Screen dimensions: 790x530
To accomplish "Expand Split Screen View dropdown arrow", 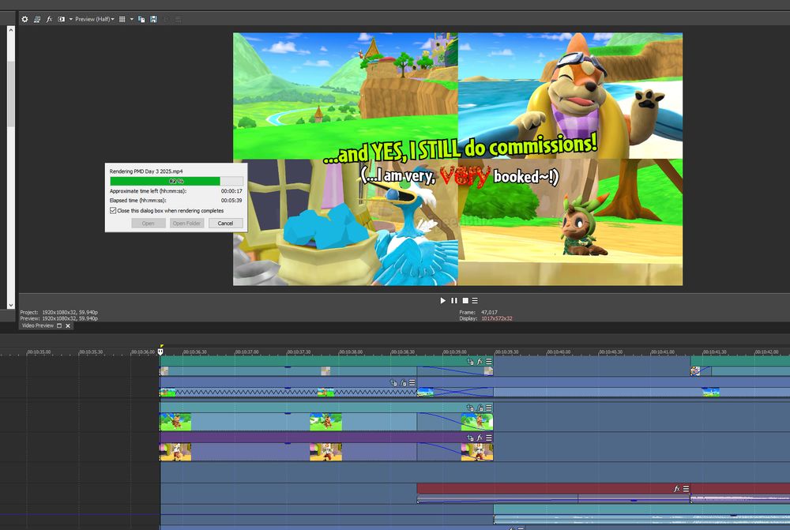I will (x=70, y=19).
